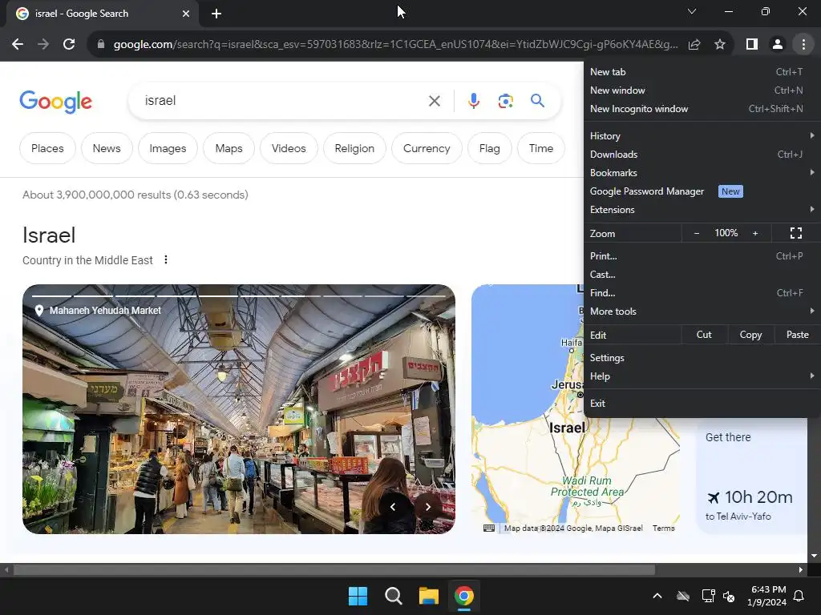Show previous photo in the image carousel
Viewport: 821px width, 615px height.
point(393,507)
